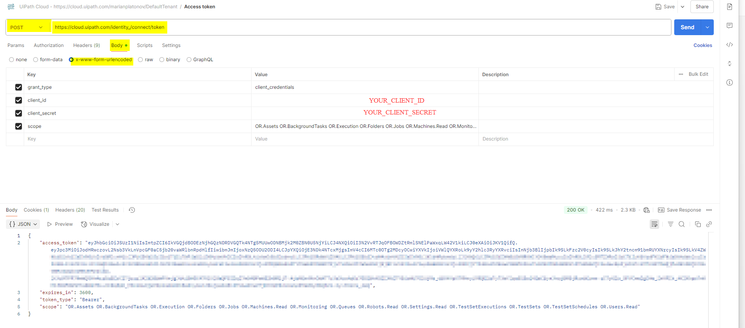Viewport: 745px width, 328px height.
Task: Open the Comments icon in right sidebar
Action: tap(730, 26)
